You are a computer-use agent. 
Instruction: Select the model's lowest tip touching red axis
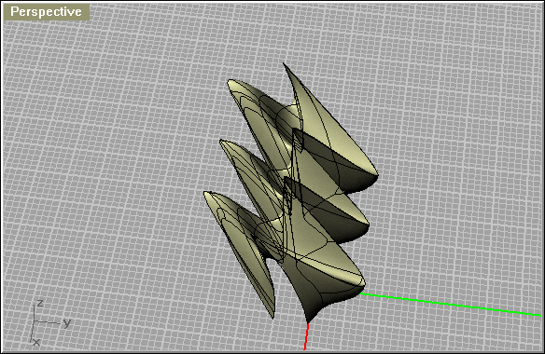(308, 320)
